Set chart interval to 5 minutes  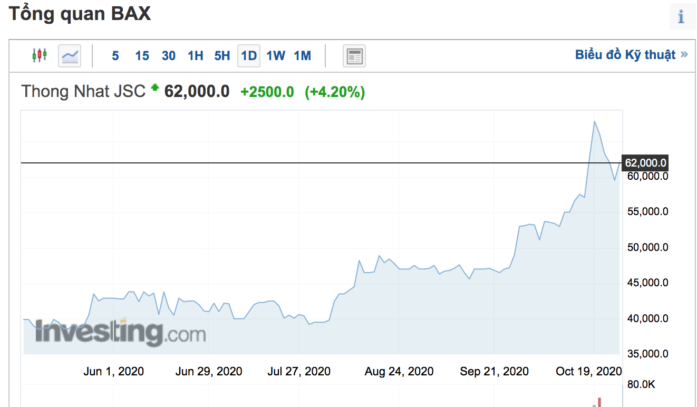115,56
